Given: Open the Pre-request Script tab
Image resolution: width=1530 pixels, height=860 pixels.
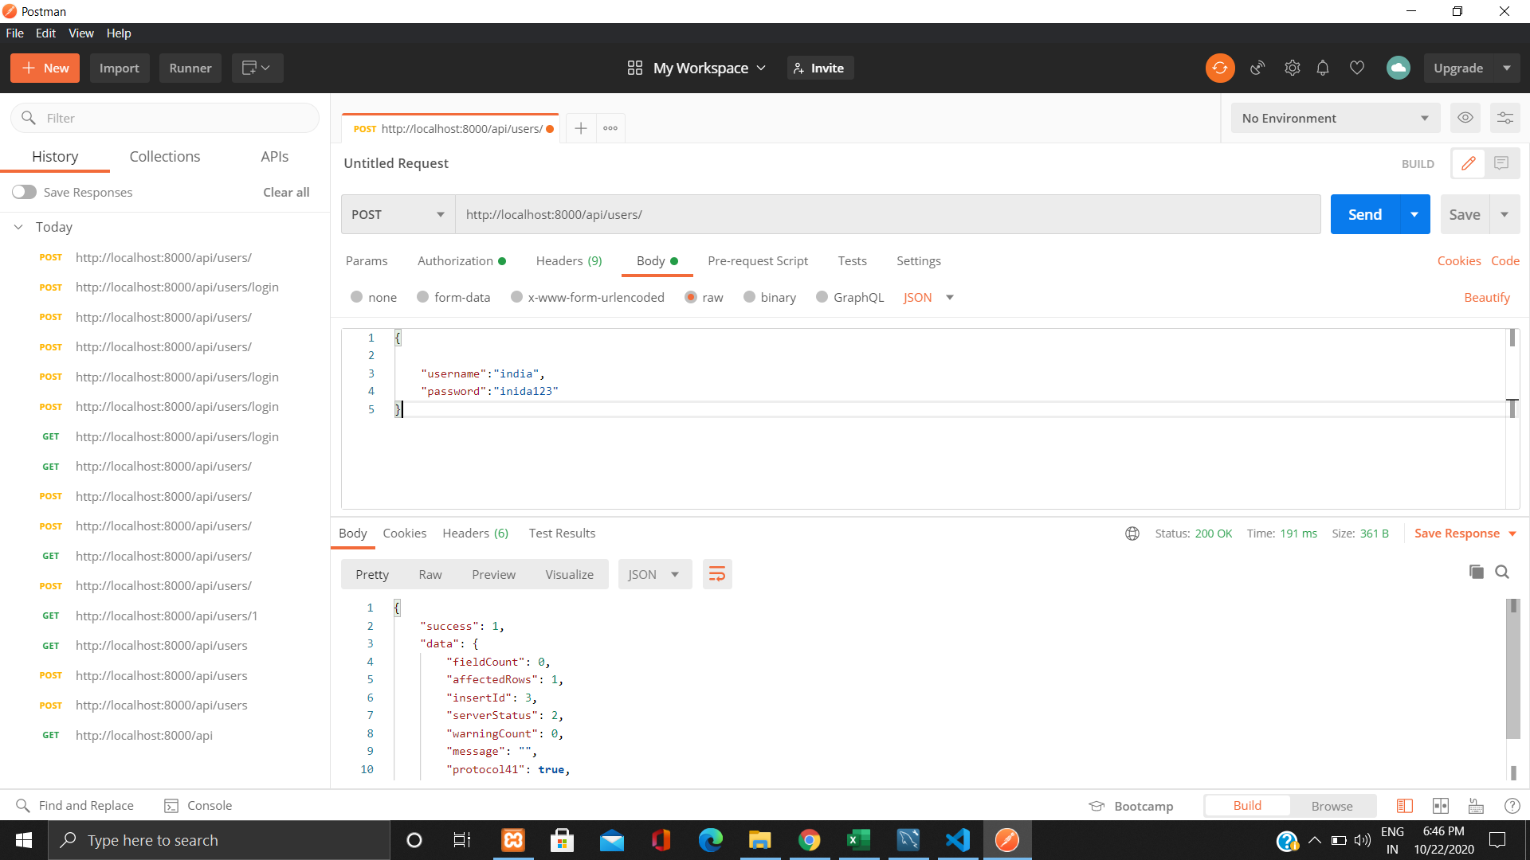Looking at the screenshot, I should coord(757,261).
